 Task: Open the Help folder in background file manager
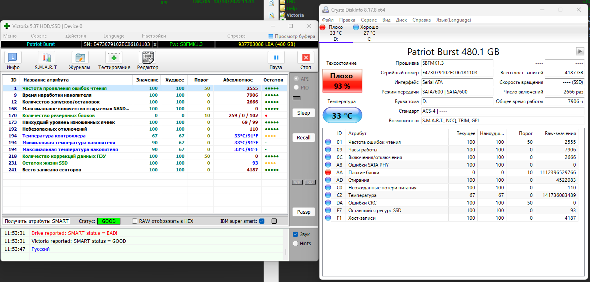coord(288,8)
